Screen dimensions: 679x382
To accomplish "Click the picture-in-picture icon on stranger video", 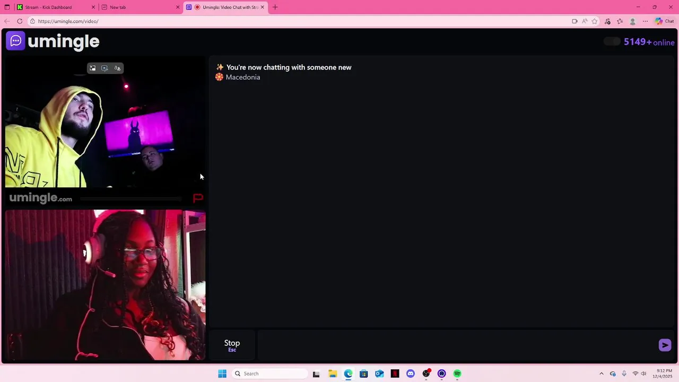I will 92,68.
